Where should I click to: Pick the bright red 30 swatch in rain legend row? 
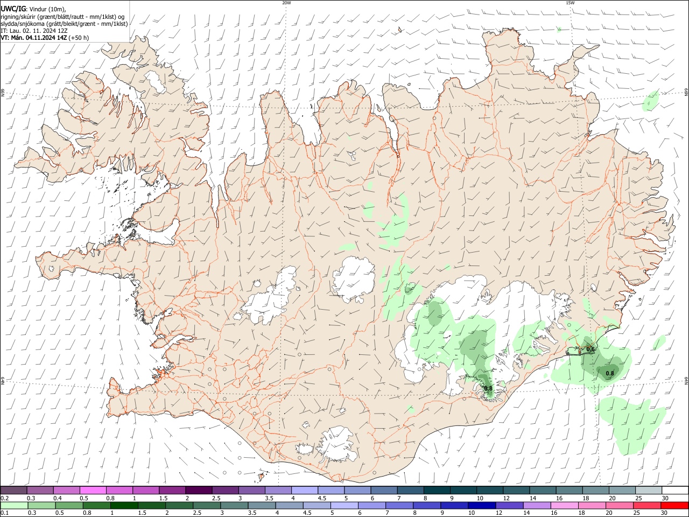[x=674, y=505]
